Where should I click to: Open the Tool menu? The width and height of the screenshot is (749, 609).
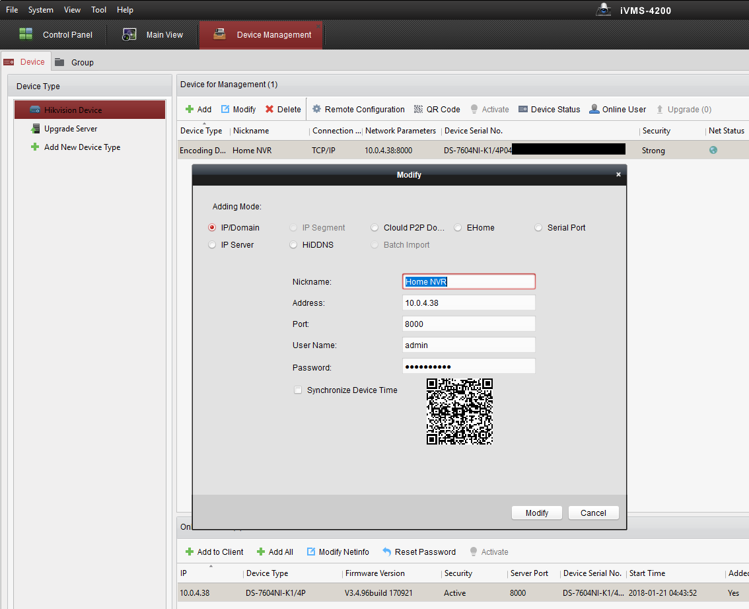[x=98, y=10]
